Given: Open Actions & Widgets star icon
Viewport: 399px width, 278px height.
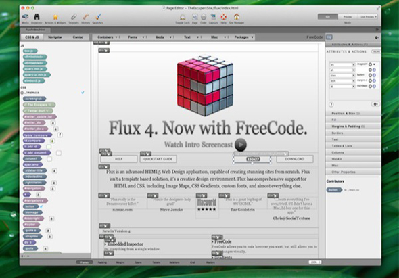Looking at the screenshot, I should click(55, 17).
